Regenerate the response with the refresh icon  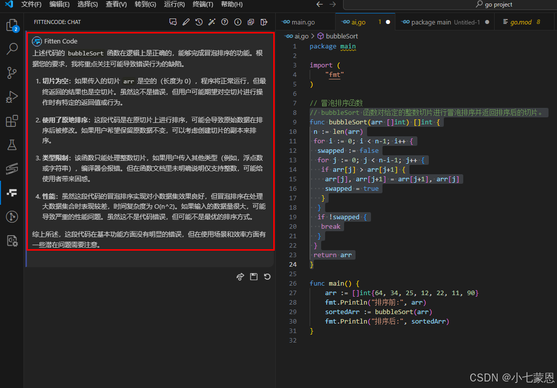click(267, 276)
